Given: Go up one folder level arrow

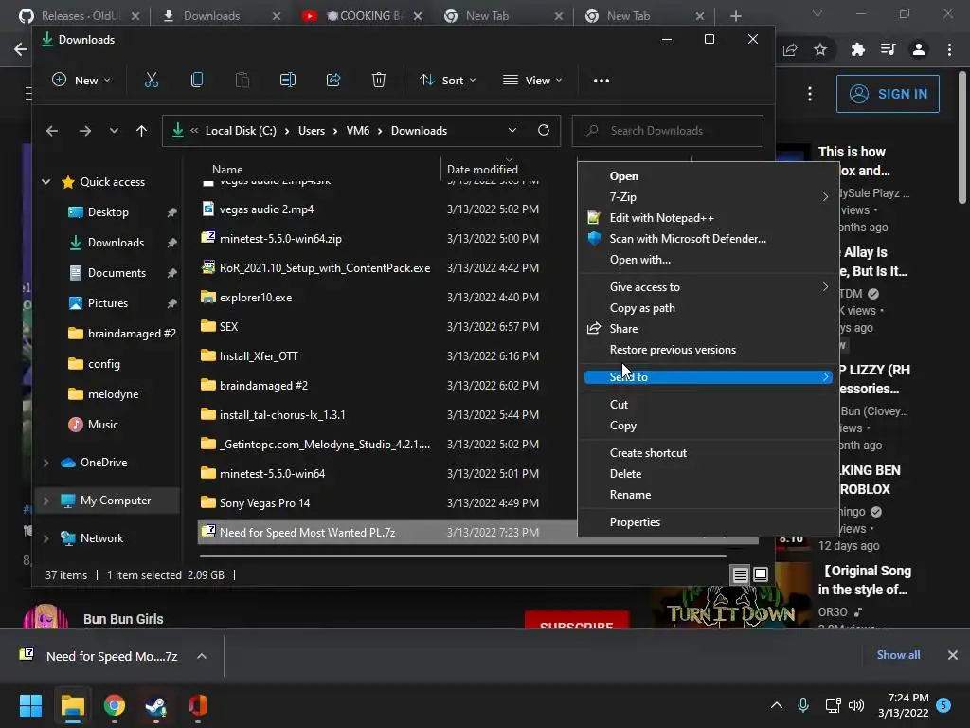Looking at the screenshot, I should point(142,131).
